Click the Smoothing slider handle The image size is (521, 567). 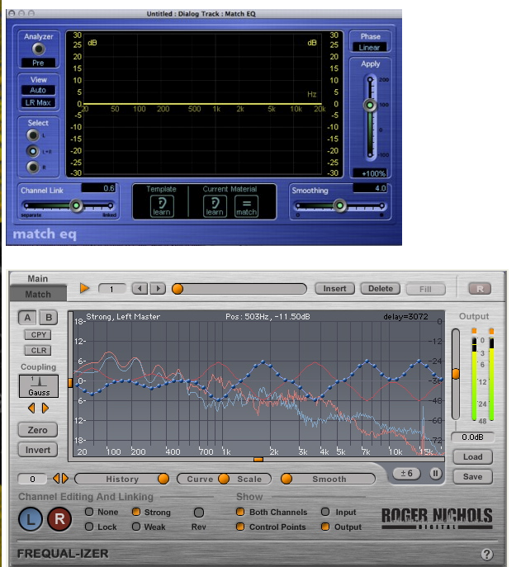[339, 206]
